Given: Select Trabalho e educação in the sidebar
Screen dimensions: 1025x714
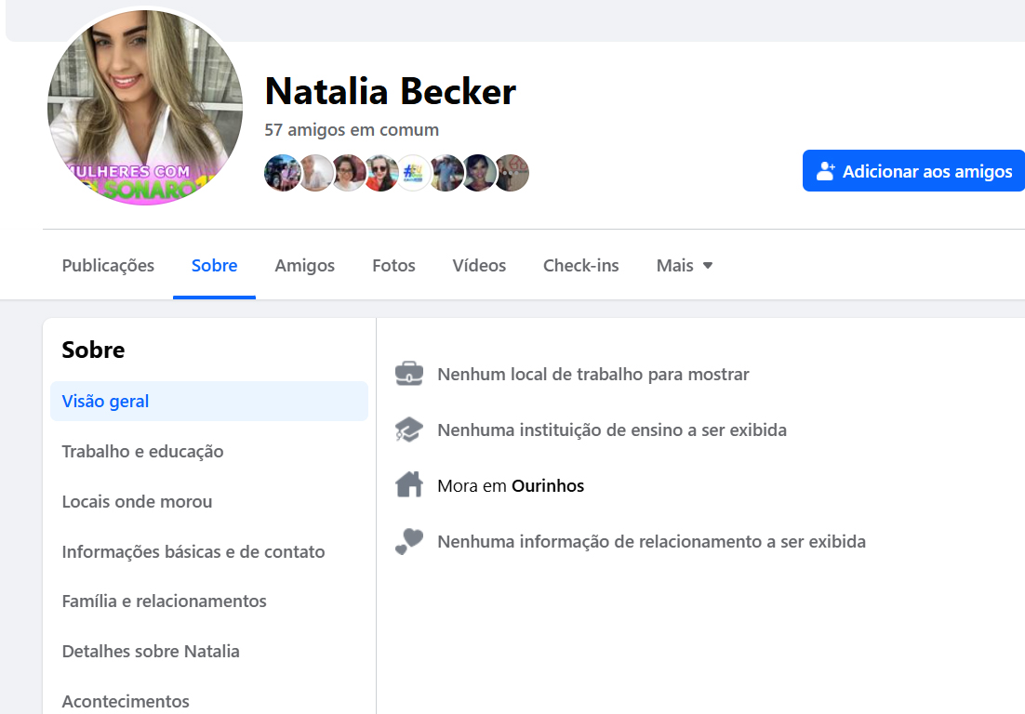Looking at the screenshot, I should tap(142, 452).
